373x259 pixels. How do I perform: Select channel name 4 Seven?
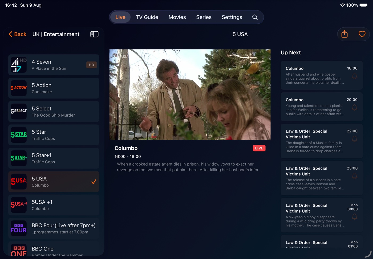(41, 62)
